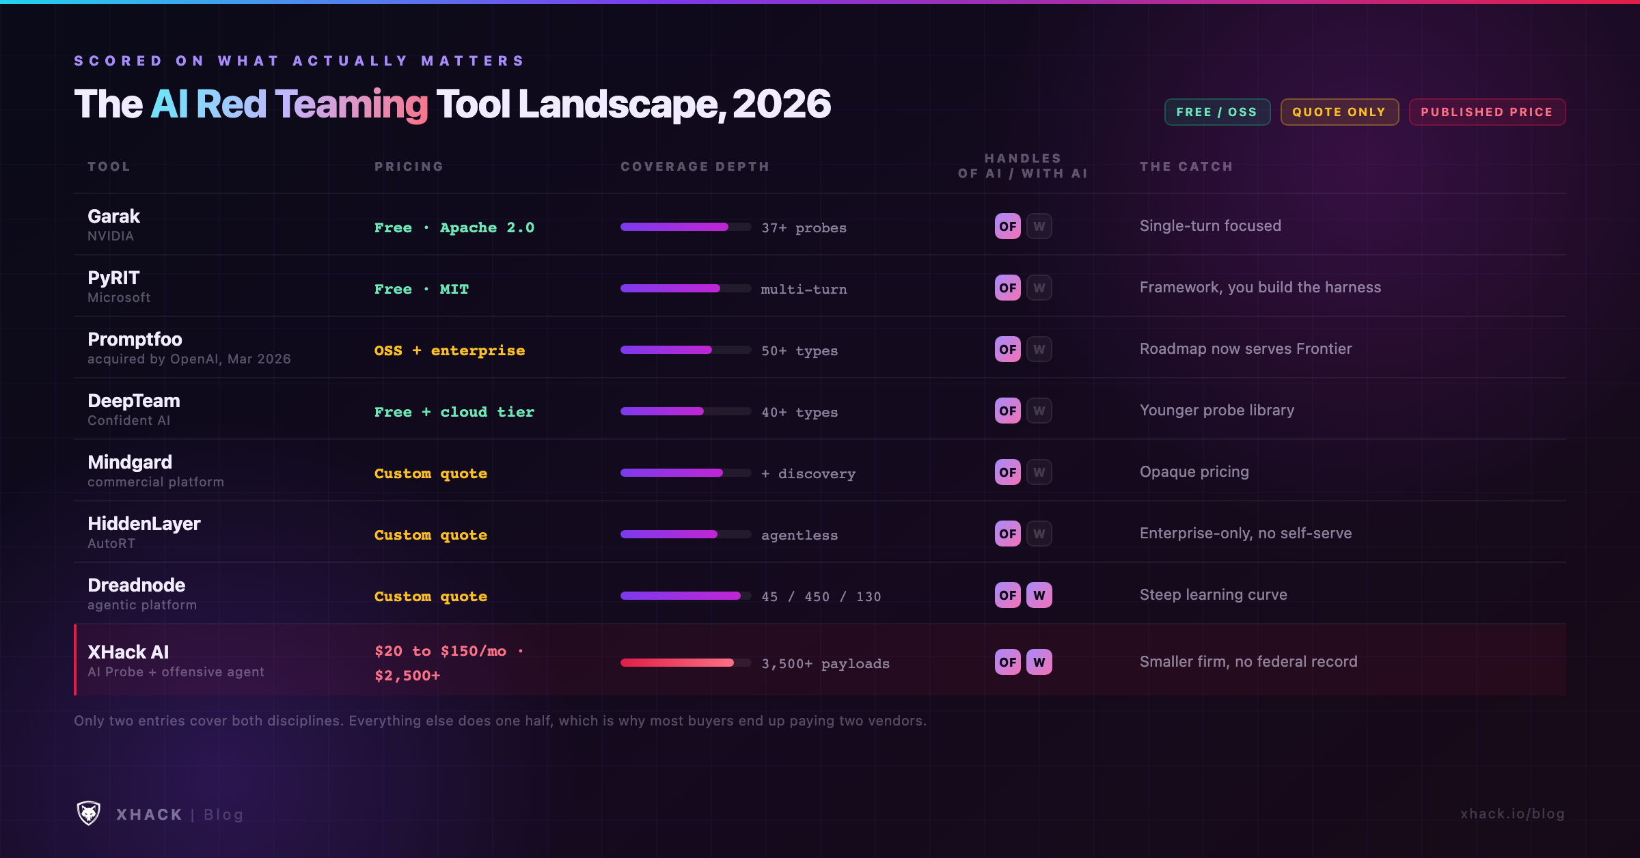Click 'Single-turn focused' catch text

1210,226
